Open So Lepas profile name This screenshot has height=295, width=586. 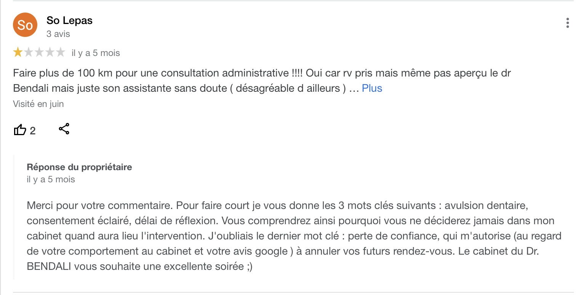click(69, 21)
